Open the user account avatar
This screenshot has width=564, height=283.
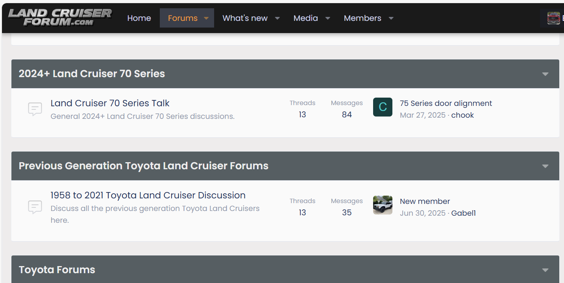(553, 18)
